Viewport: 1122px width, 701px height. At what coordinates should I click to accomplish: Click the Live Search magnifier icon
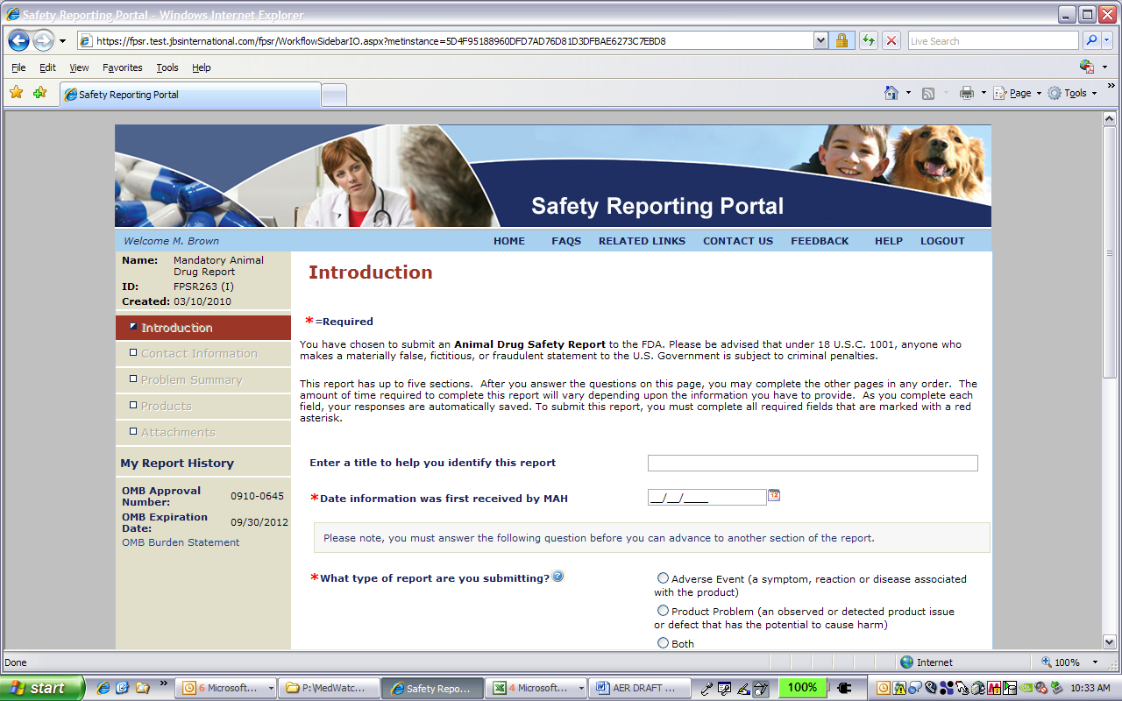(x=1092, y=41)
